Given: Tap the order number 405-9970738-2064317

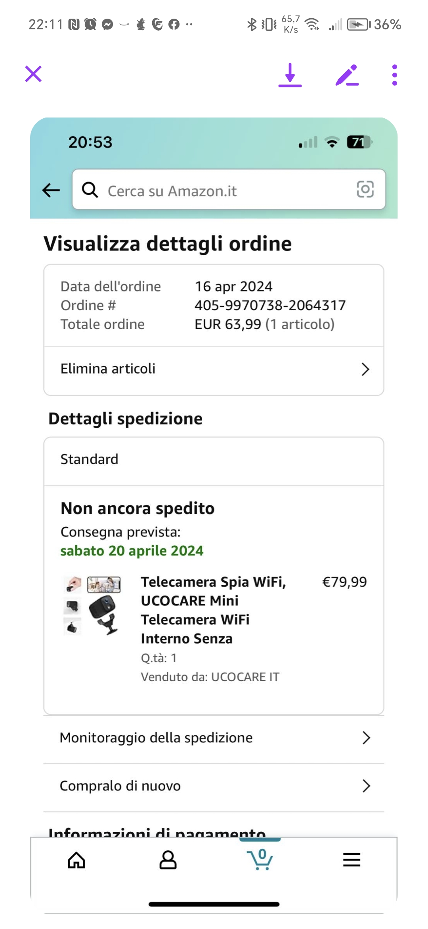Looking at the screenshot, I should [270, 305].
